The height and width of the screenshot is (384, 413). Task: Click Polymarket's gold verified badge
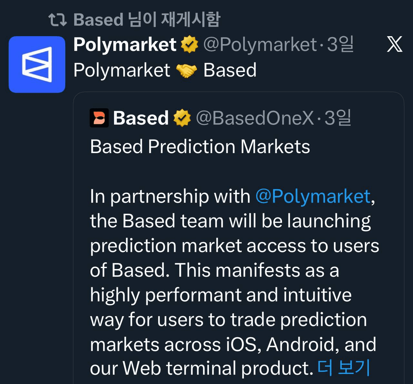click(189, 45)
